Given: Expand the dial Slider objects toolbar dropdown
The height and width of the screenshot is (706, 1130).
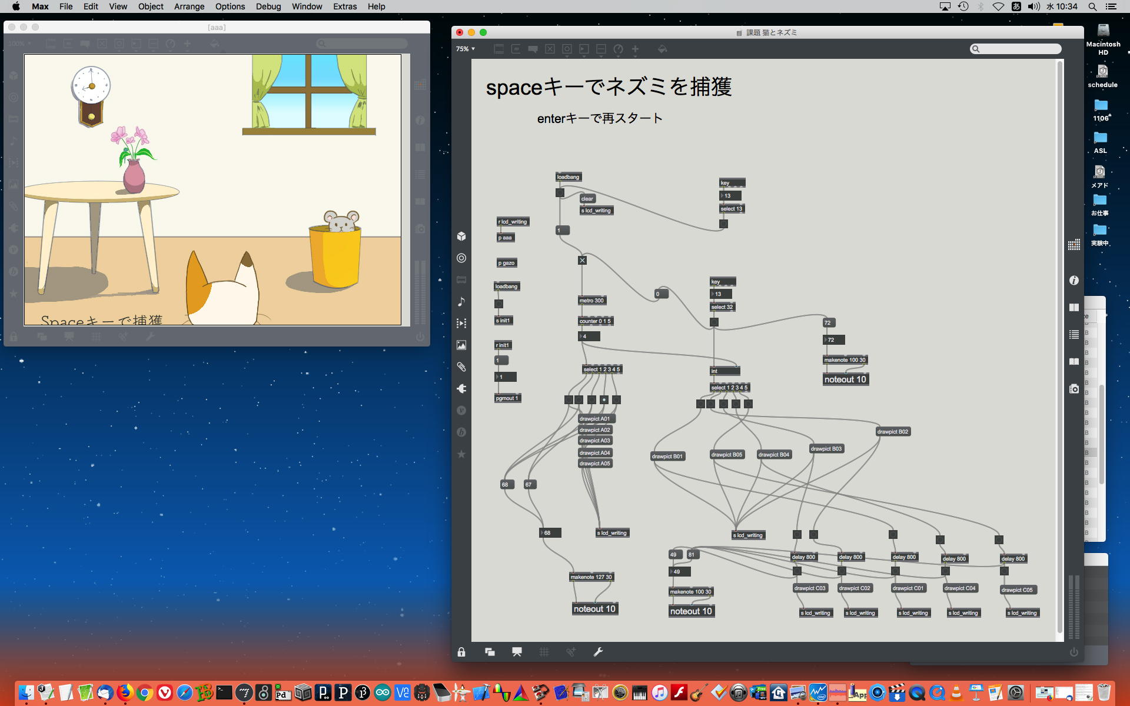Looking at the screenshot, I should tap(618, 49).
